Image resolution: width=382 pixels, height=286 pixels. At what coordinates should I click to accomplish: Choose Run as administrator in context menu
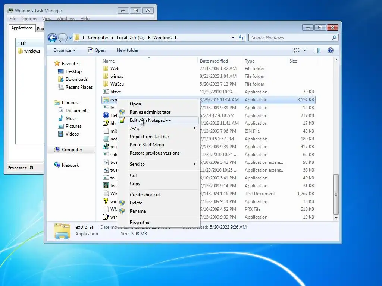158,112
